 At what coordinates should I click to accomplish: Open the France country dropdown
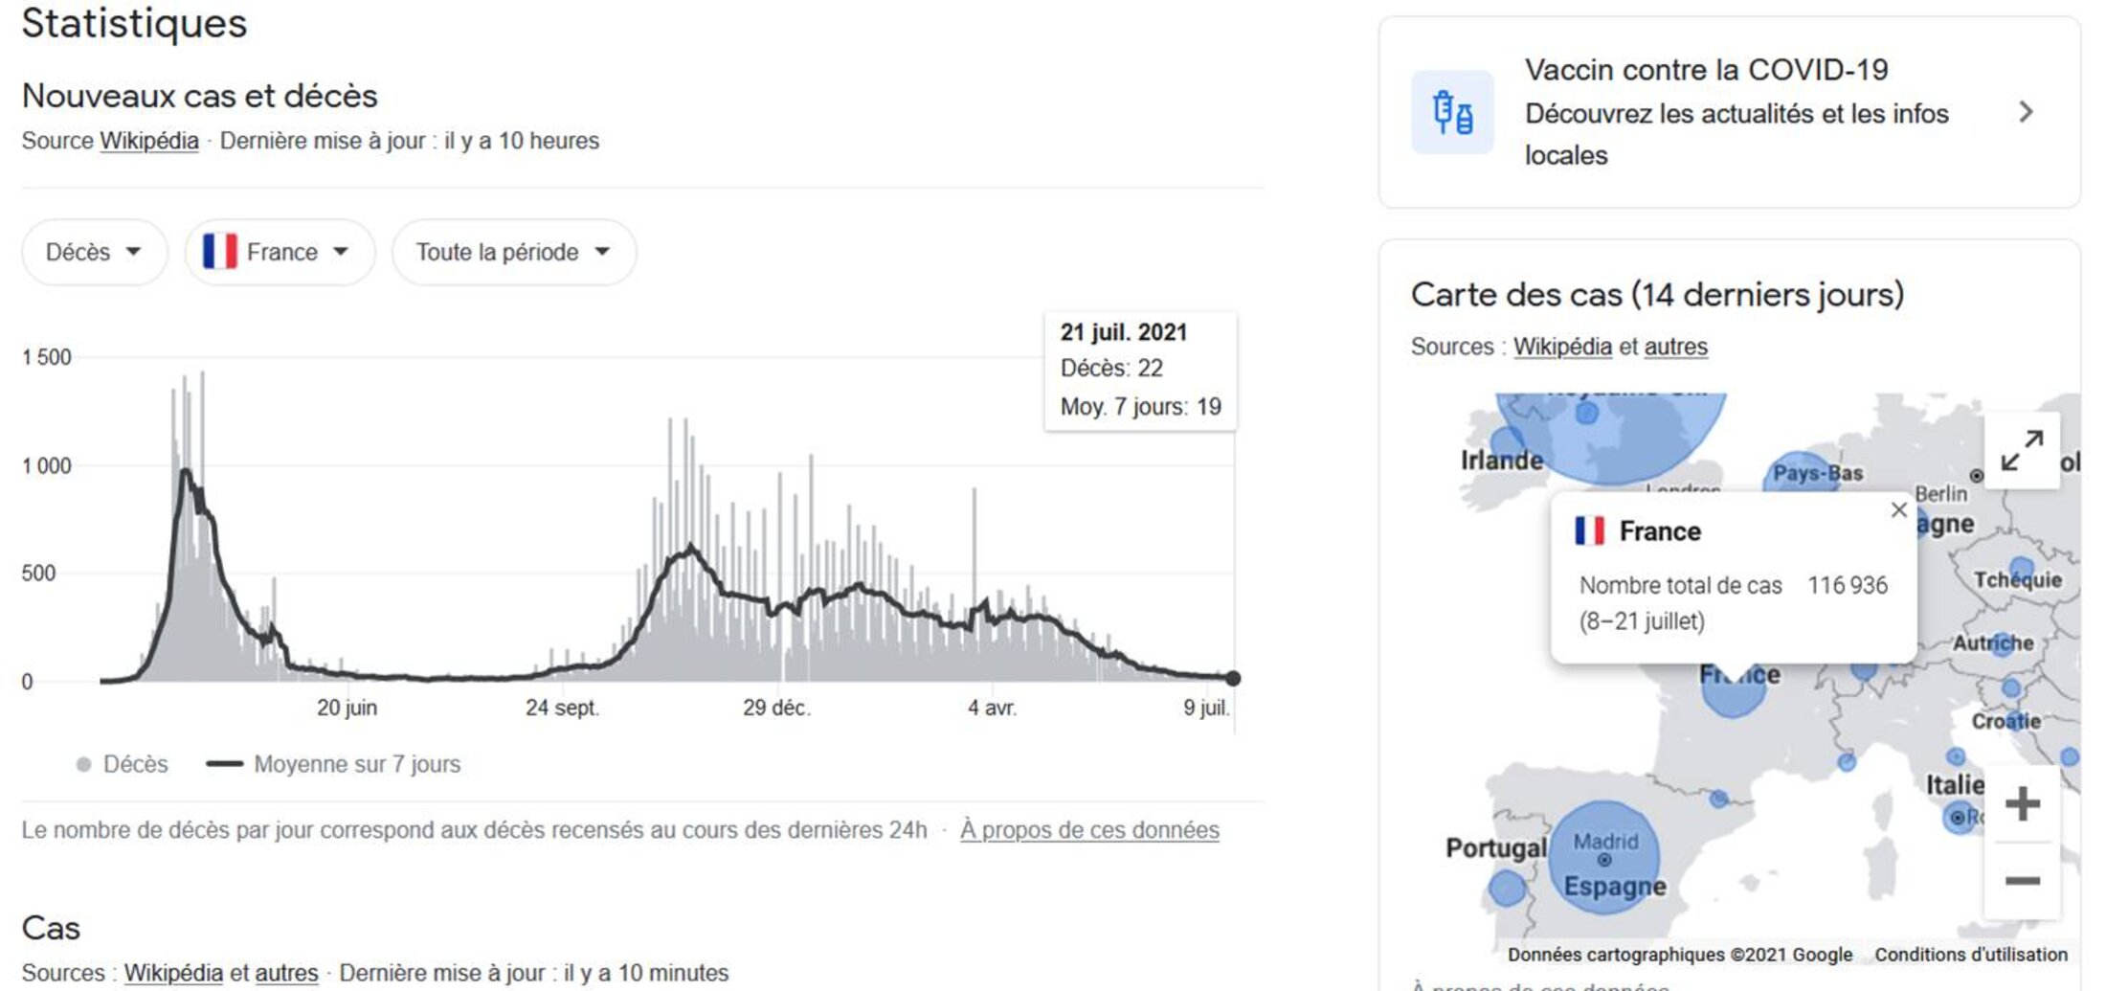tap(280, 252)
